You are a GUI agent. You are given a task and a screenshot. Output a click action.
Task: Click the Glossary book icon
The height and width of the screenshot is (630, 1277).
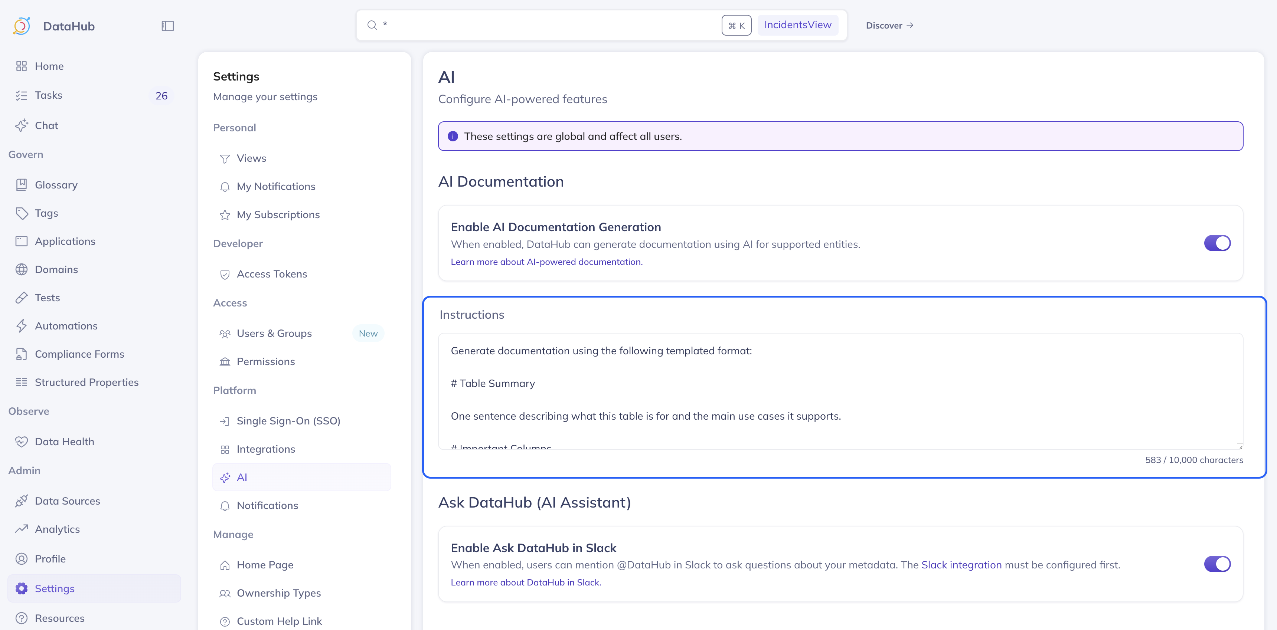(x=21, y=185)
